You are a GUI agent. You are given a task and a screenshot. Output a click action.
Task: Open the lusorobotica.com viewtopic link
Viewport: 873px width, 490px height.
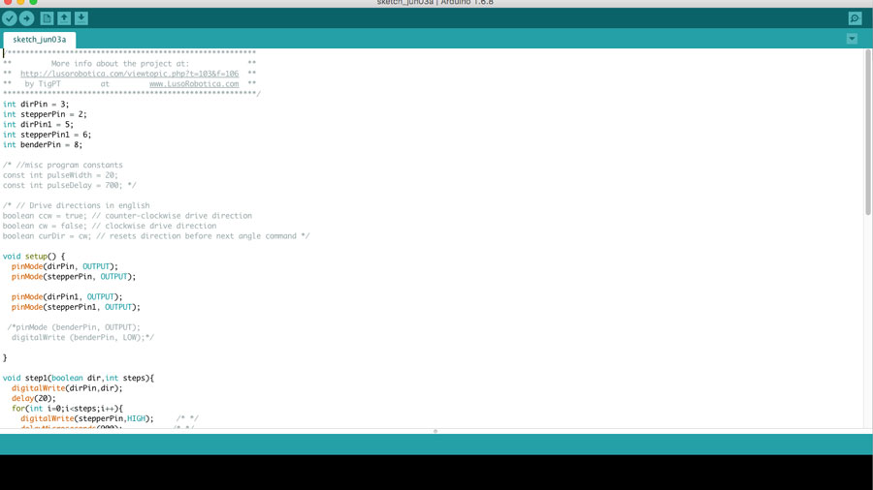(x=130, y=74)
